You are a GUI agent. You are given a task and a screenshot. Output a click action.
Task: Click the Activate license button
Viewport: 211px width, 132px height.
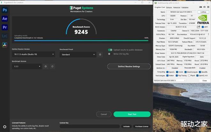tap(126, 127)
